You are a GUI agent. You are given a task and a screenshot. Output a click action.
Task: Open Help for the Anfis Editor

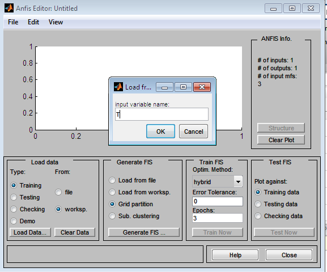point(235,255)
